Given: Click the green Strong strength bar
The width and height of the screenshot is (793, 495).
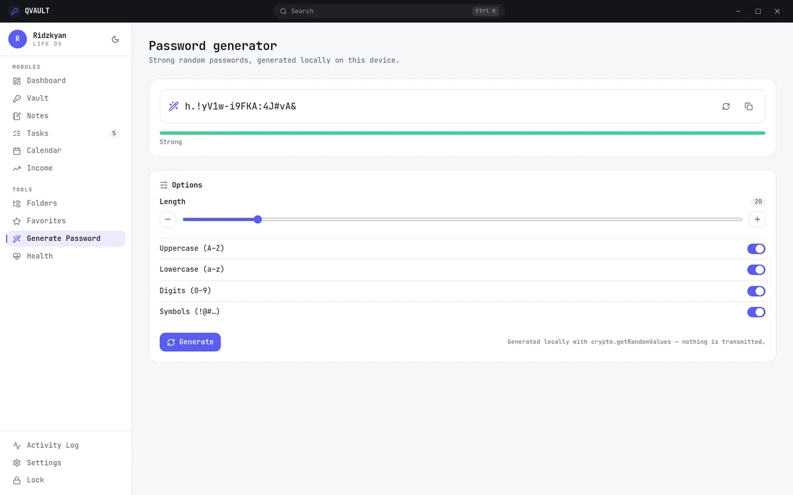Looking at the screenshot, I should (x=463, y=133).
